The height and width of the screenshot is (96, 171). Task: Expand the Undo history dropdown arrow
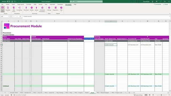click(x=16, y=2)
